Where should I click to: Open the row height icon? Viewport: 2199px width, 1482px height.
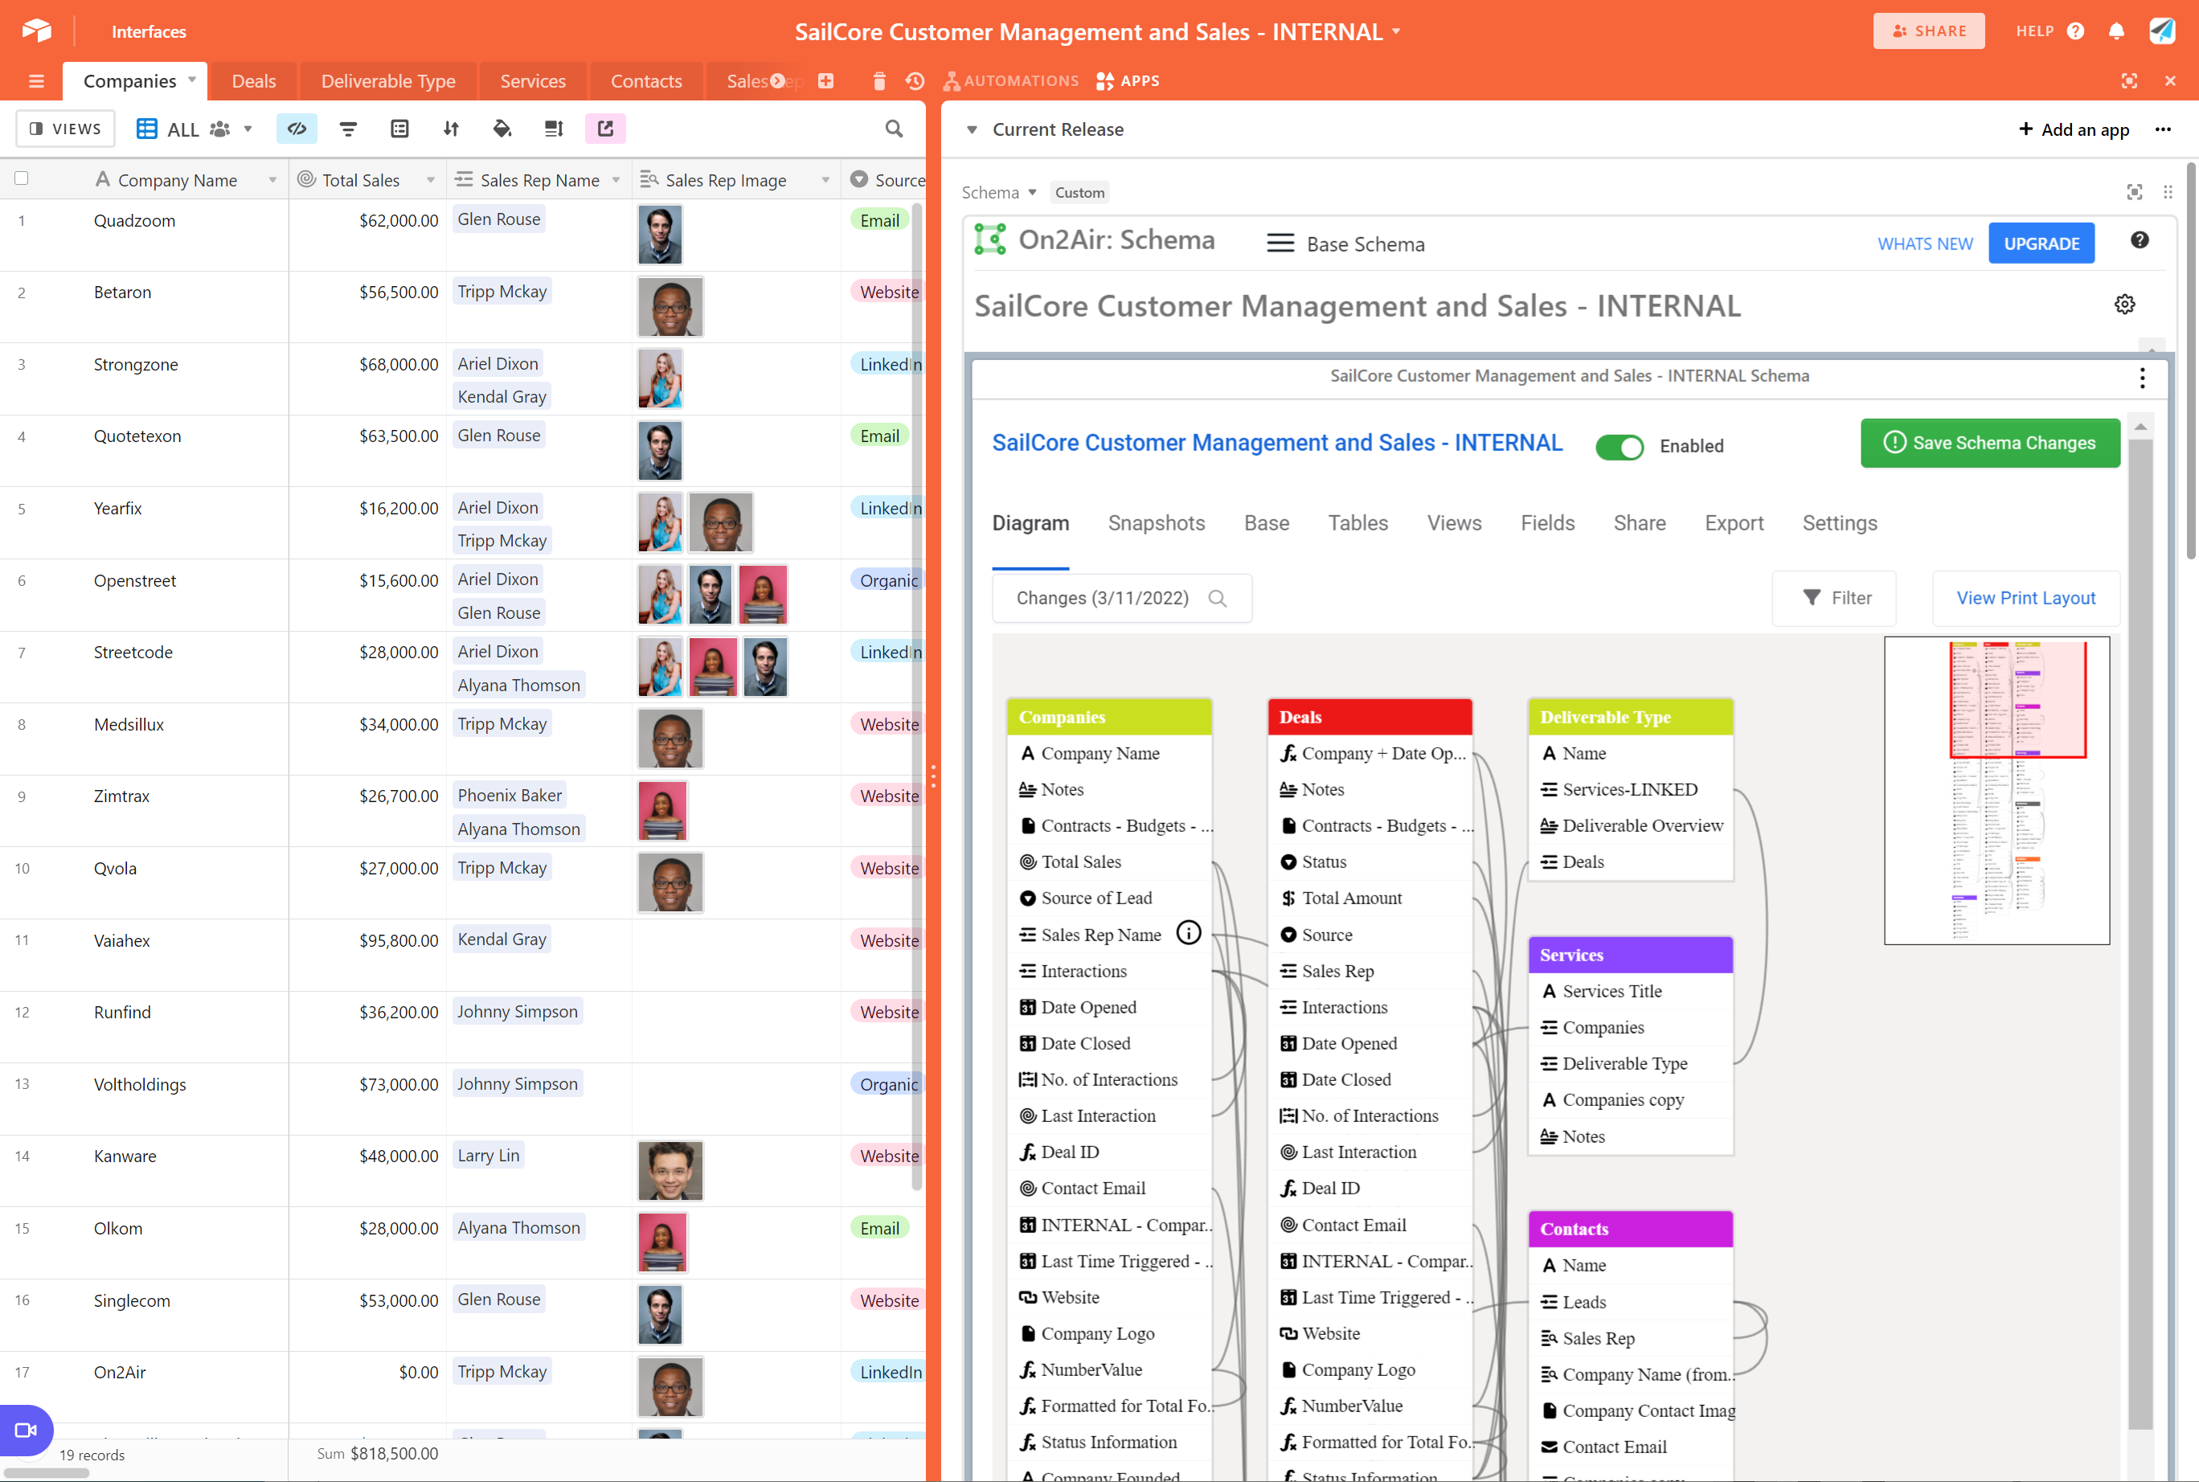[x=554, y=129]
